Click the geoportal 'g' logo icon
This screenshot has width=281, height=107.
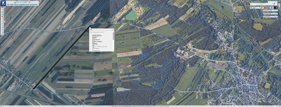pos(3,3)
